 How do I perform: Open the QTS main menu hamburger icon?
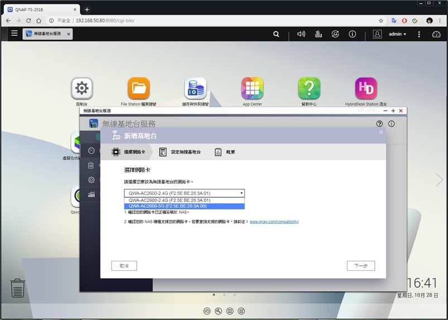click(x=15, y=33)
